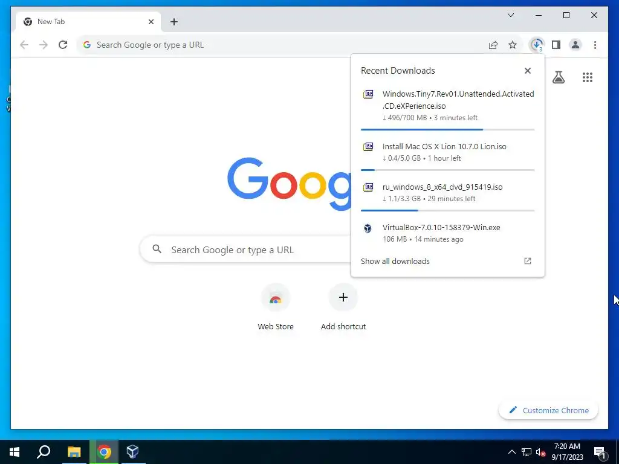Open File Explorer from the taskbar
Screen dimensions: 619x464
click(x=74, y=452)
